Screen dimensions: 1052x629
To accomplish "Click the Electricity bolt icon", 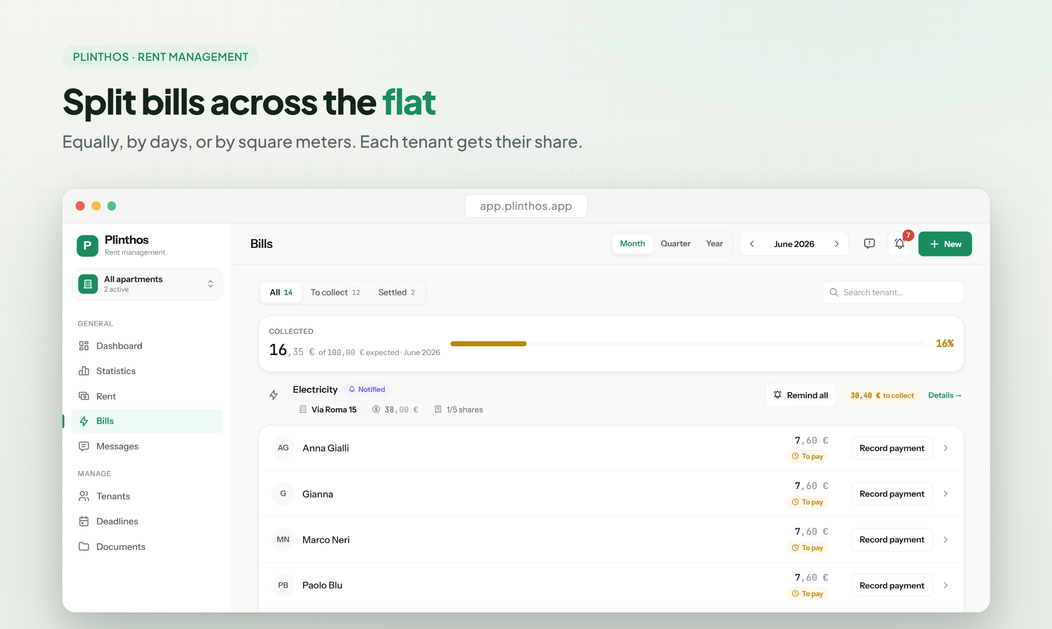I will coord(274,396).
